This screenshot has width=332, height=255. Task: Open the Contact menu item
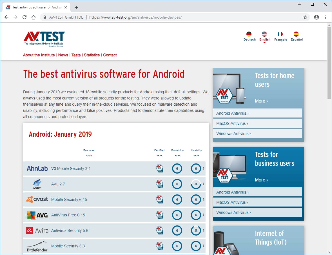(x=110, y=55)
